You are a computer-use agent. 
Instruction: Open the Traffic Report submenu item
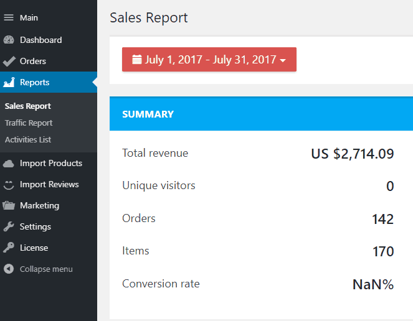pos(29,123)
